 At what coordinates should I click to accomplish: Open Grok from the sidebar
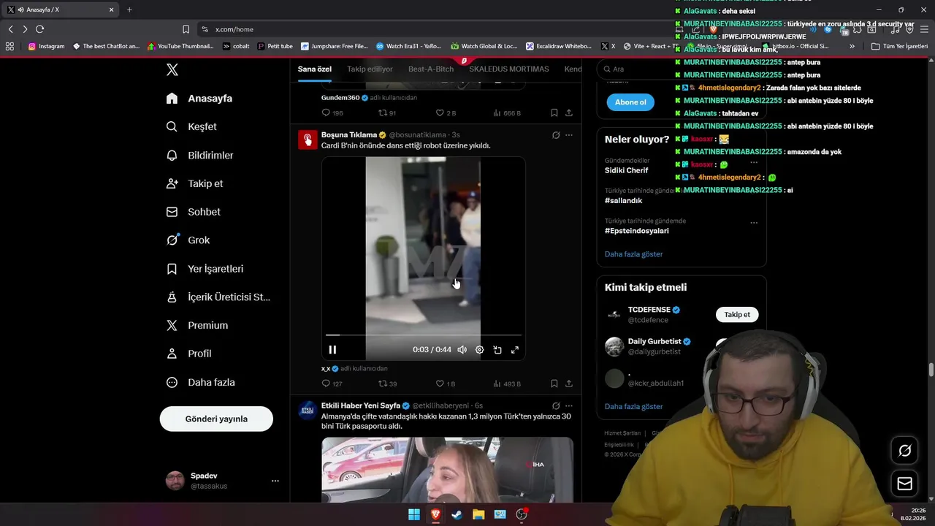pyautogui.click(x=188, y=240)
